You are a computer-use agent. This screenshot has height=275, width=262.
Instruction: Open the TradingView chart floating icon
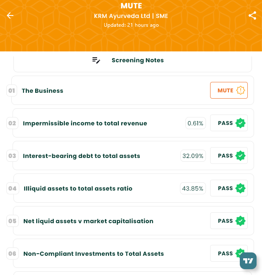248,260
